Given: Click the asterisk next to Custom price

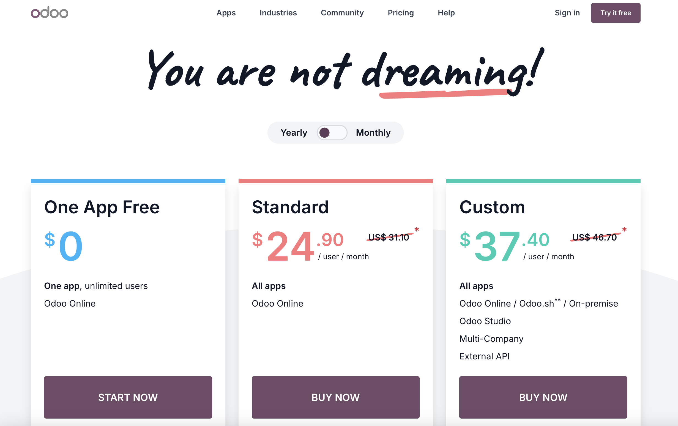Looking at the screenshot, I should [x=624, y=230].
